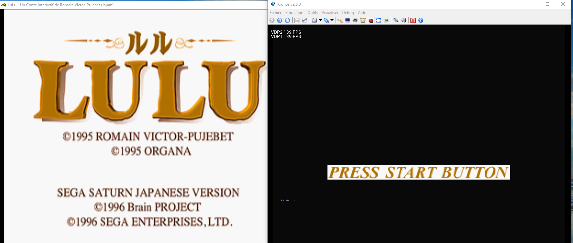Expand the save state dropdown arrow

(x=320, y=20)
